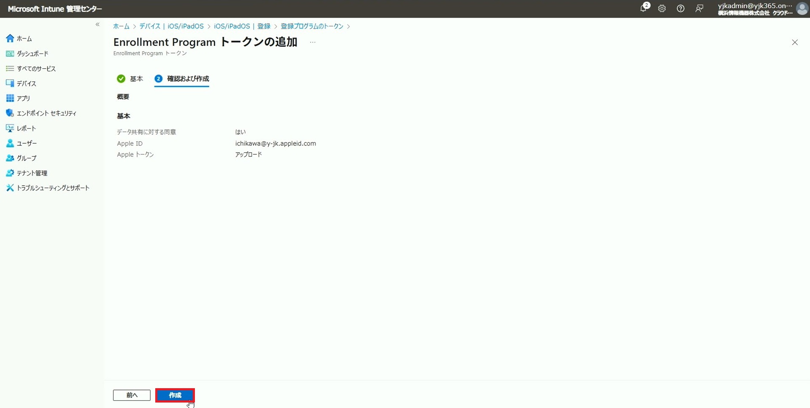
Task: Open All Services (すべてのサービス) list icon
Action: (x=10, y=68)
